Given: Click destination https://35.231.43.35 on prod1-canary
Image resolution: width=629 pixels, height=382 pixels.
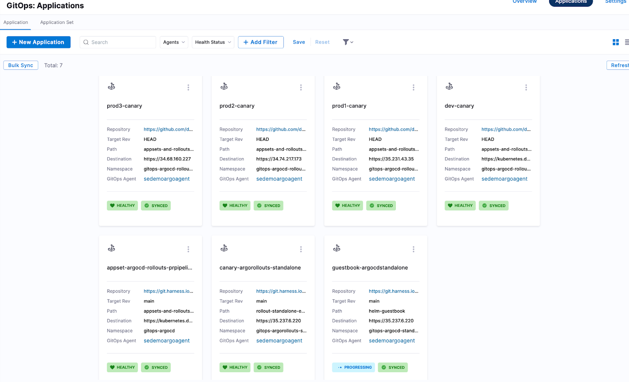Looking at the screenshot, I should tap(391, 159).
